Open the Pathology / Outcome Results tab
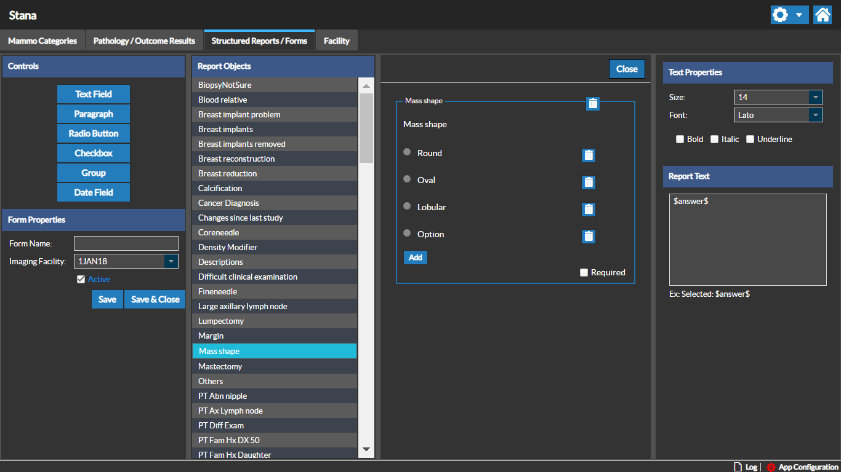Viewport: 841px width, 472px height. coord(144,41)
